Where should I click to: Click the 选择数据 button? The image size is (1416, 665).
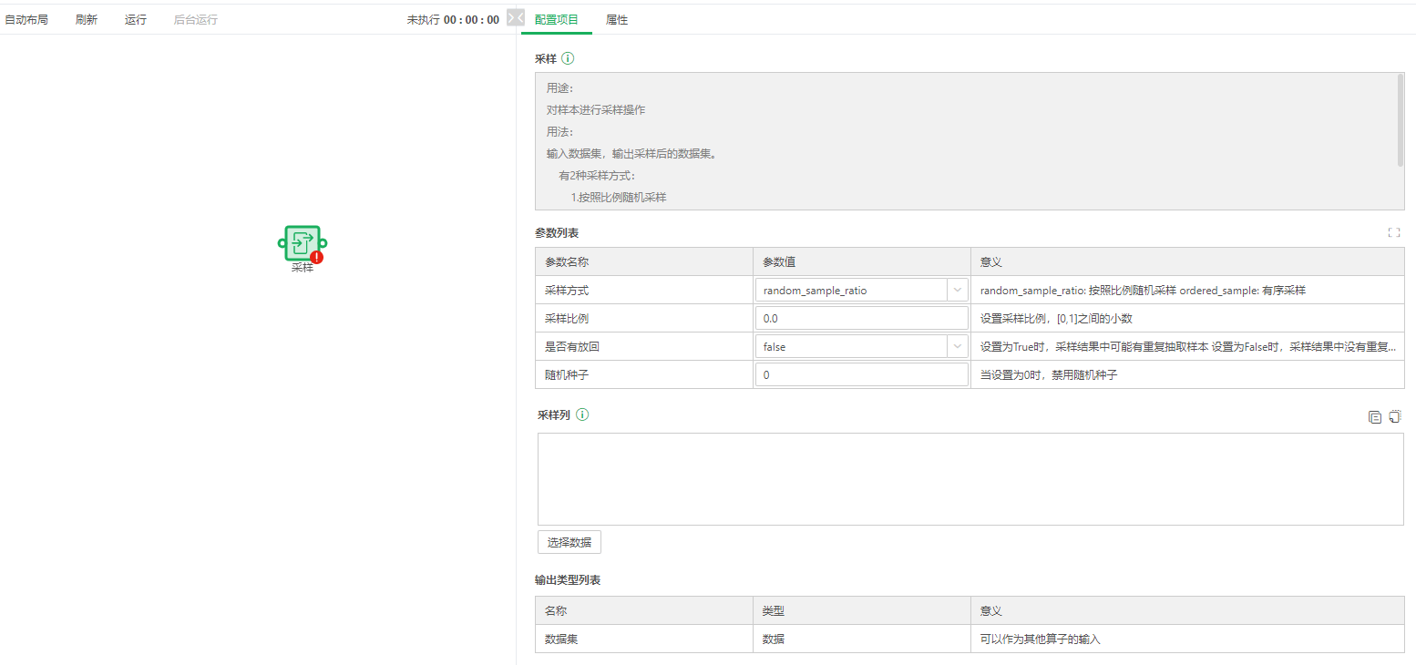tap(569, 542)
